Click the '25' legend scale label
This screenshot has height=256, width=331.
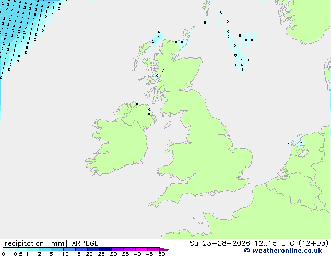[101, 254]
